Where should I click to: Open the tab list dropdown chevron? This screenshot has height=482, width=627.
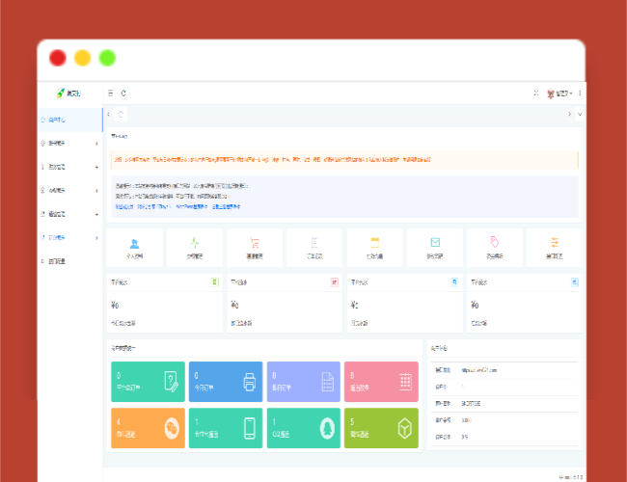coord(579,115)
